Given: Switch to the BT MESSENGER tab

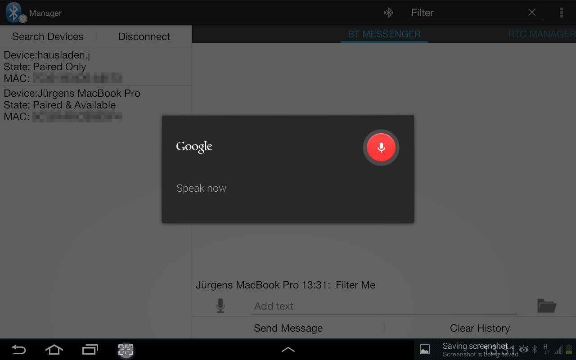Looking at the screenshot, I should [x=384, y=34].
